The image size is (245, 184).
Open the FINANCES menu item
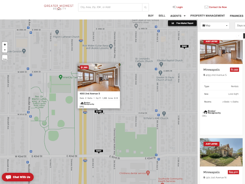coord(237,16)
